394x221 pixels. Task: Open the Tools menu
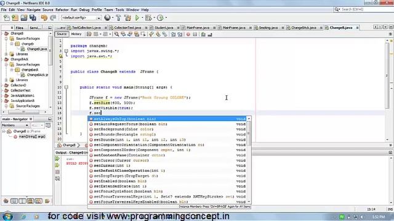click(x=119, y=10)
